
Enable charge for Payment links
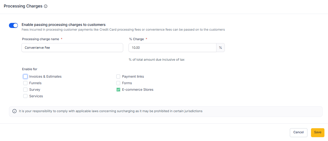pyautogui.click(x=118, y=76)
